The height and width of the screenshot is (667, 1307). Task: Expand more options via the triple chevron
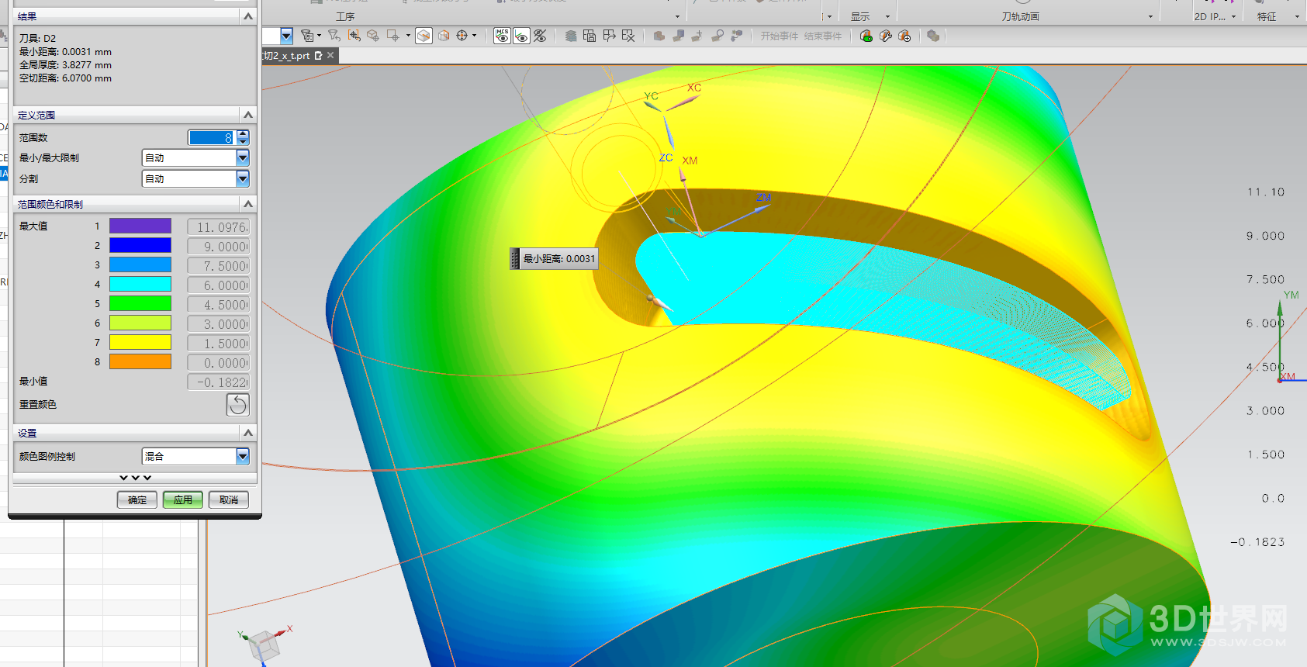[136, 478]
